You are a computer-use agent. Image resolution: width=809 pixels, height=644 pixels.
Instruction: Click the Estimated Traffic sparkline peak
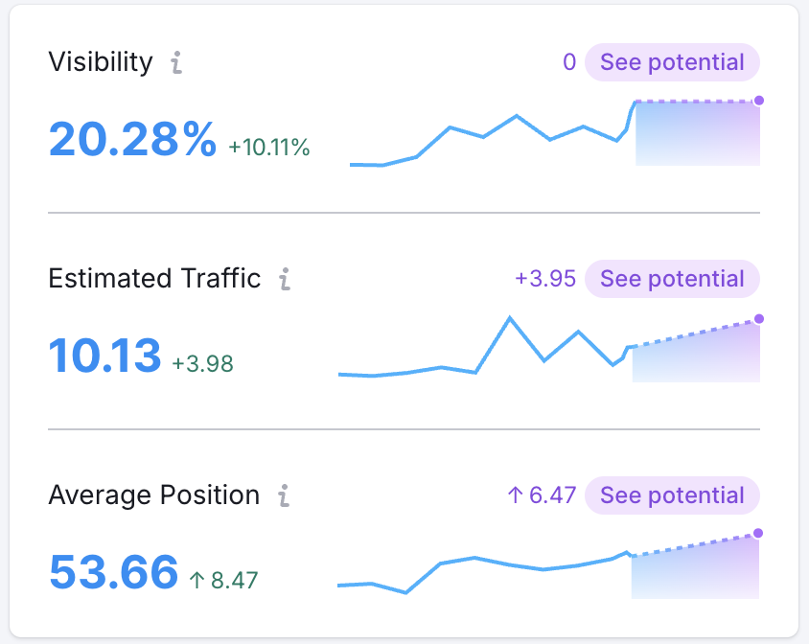(510, 318)
